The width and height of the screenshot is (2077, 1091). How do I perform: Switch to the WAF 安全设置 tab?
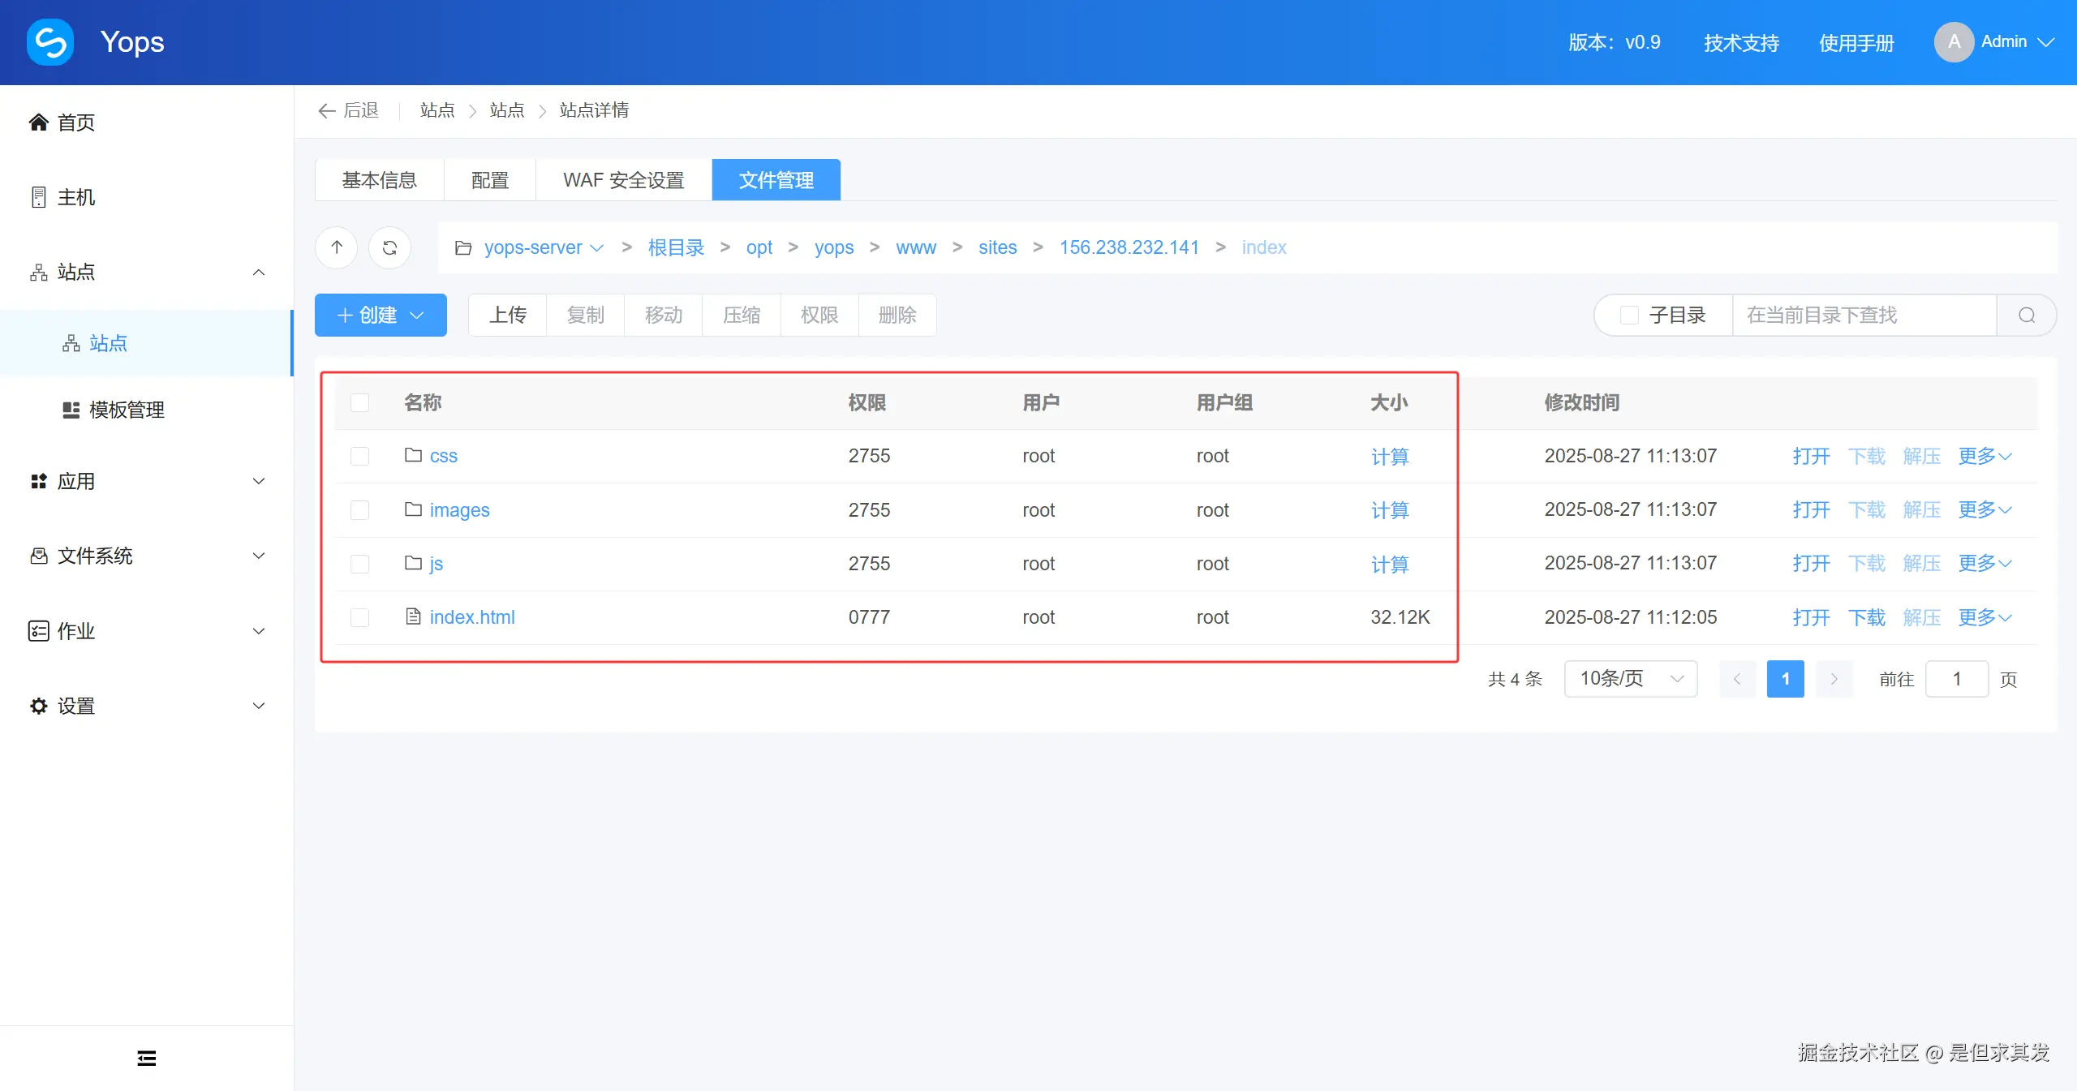[623, 180]
